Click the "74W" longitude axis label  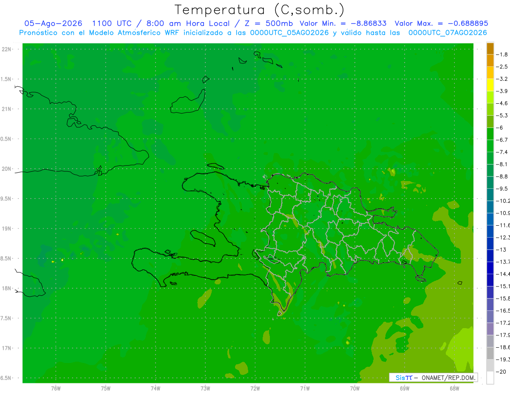pyautogui.click(x=156, y=388)
